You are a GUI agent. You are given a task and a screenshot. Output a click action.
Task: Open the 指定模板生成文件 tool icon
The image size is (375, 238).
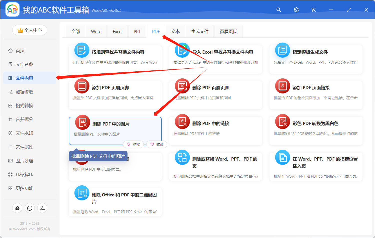click(282, 50)
